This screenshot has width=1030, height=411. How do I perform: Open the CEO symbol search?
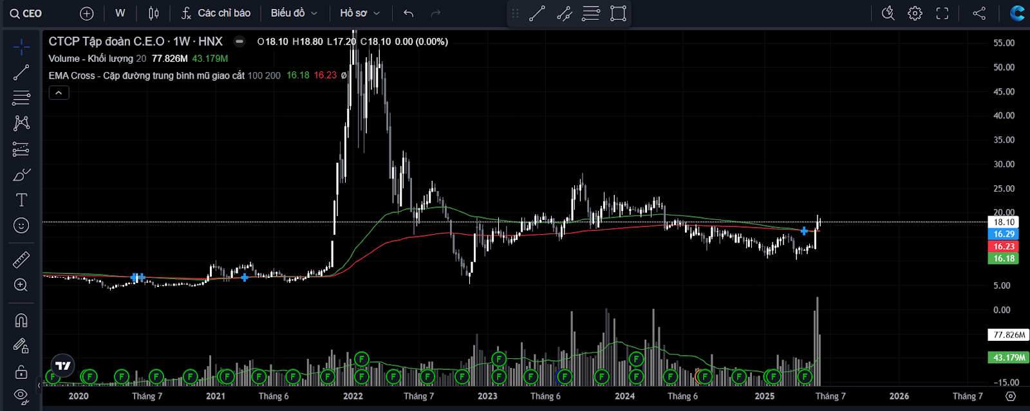(x=27, y=13)
